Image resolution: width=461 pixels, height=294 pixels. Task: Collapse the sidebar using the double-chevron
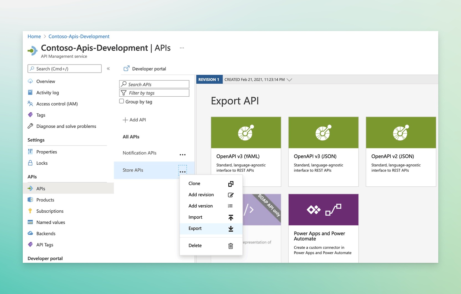coord(108,68)
